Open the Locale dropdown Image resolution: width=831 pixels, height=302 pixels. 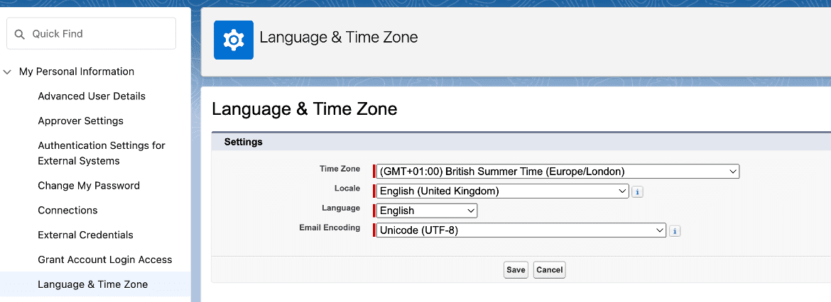tap(503, 191)
